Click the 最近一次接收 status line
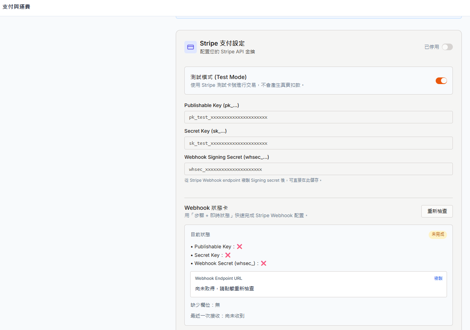The height and width of the screenshot is (330, 470). 217,316
